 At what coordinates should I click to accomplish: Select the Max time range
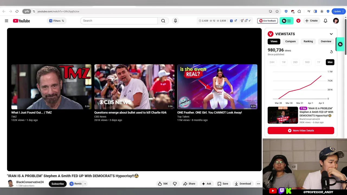(330, 62)
